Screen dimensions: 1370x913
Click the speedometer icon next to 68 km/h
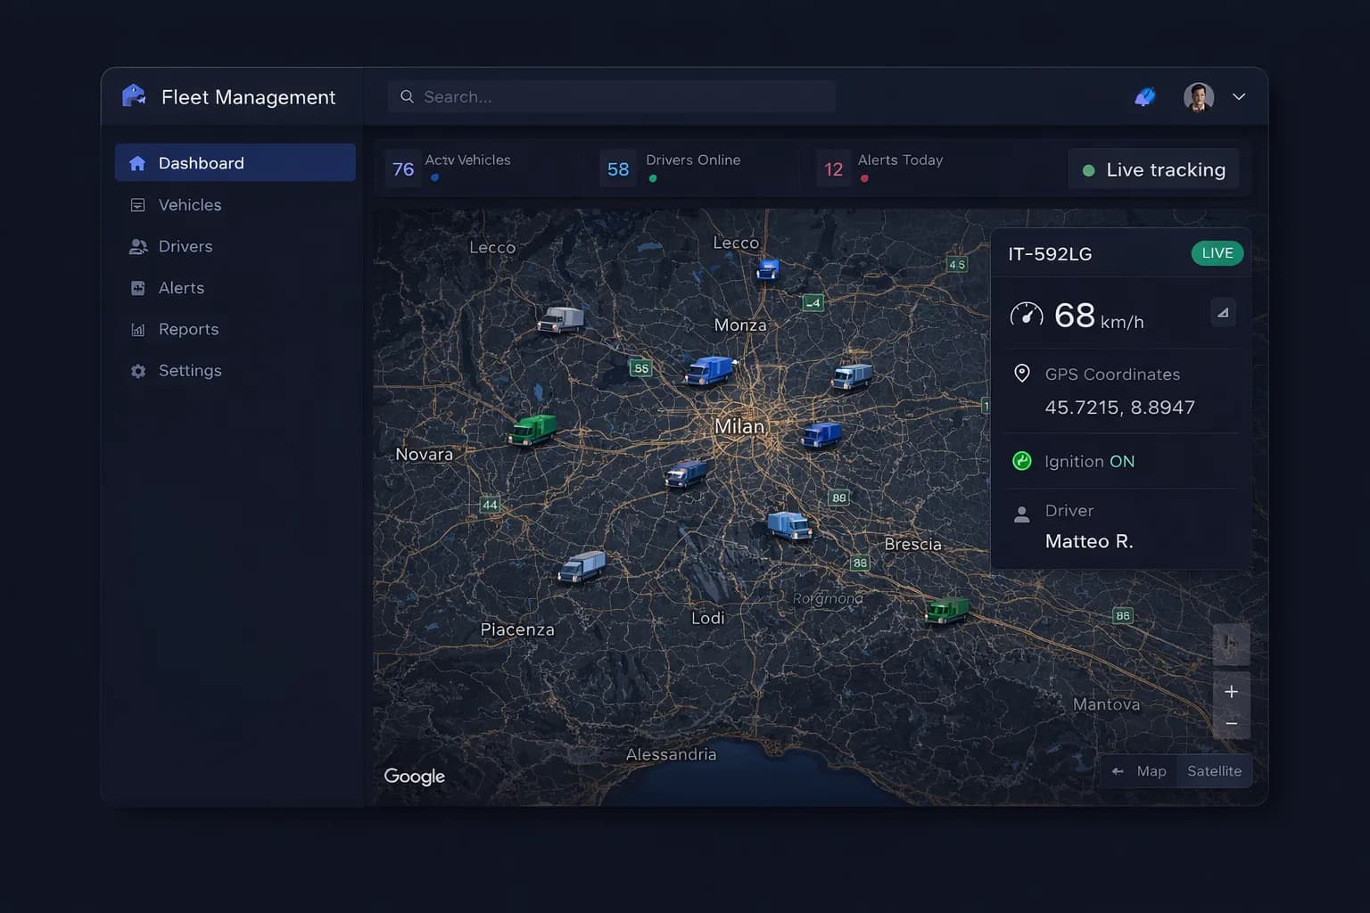1027,314
